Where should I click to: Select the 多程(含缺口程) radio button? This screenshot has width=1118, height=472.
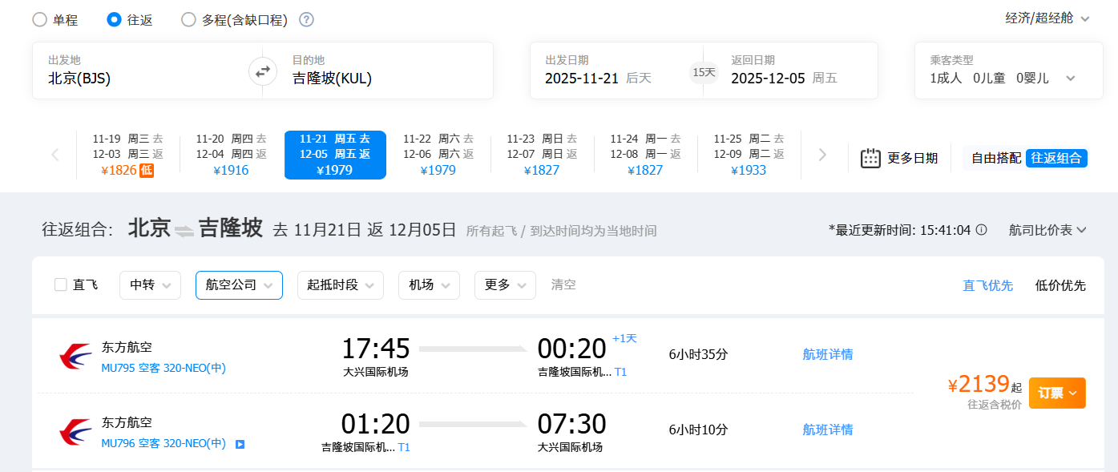point(189,20)
